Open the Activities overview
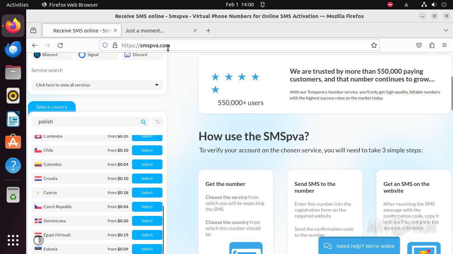 17,5
